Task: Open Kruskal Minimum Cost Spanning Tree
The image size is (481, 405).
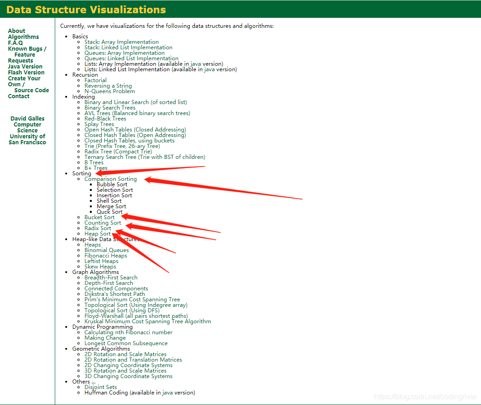Action: [x=147, y=321]
